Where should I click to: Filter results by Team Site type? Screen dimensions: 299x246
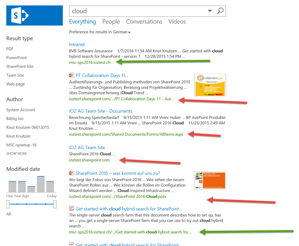[15, 75]
